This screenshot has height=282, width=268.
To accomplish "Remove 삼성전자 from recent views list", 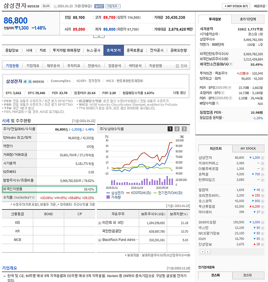I will pos(262,158).
